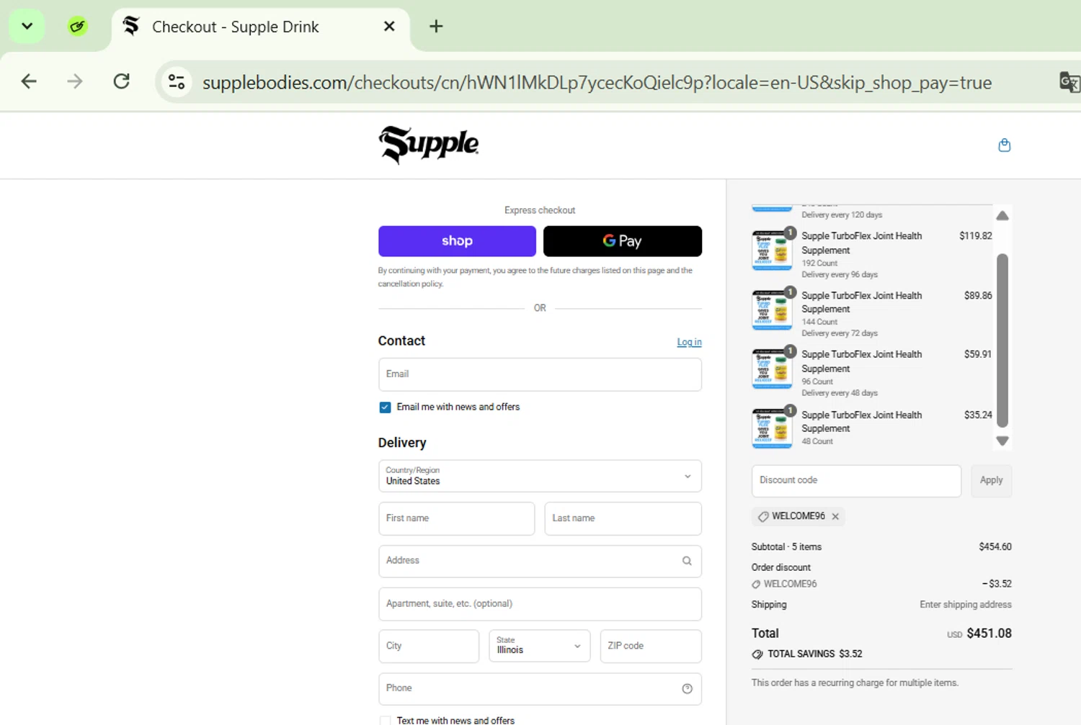This screenshot has width=1081, height=725.
Task: Focus the Email input field
Action: (x=540, y=374)
